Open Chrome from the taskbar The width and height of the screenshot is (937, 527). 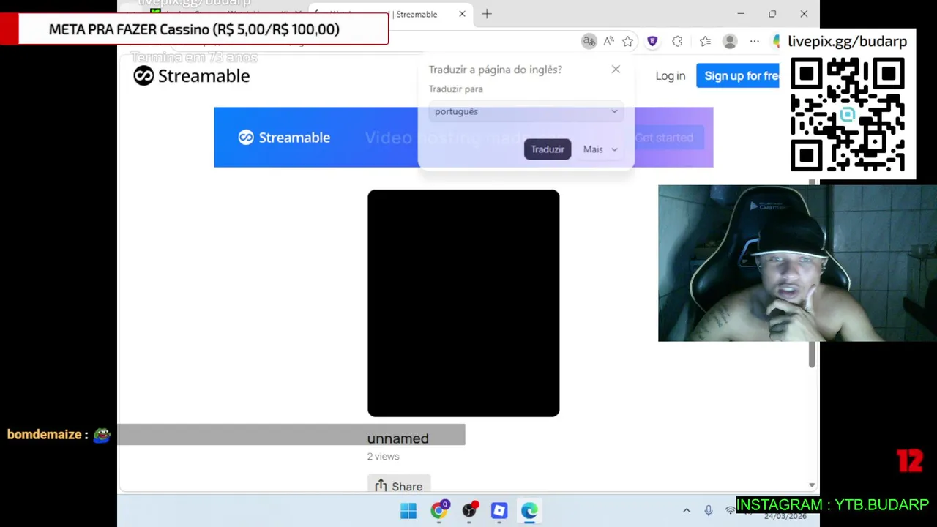(x=439, y=511)
